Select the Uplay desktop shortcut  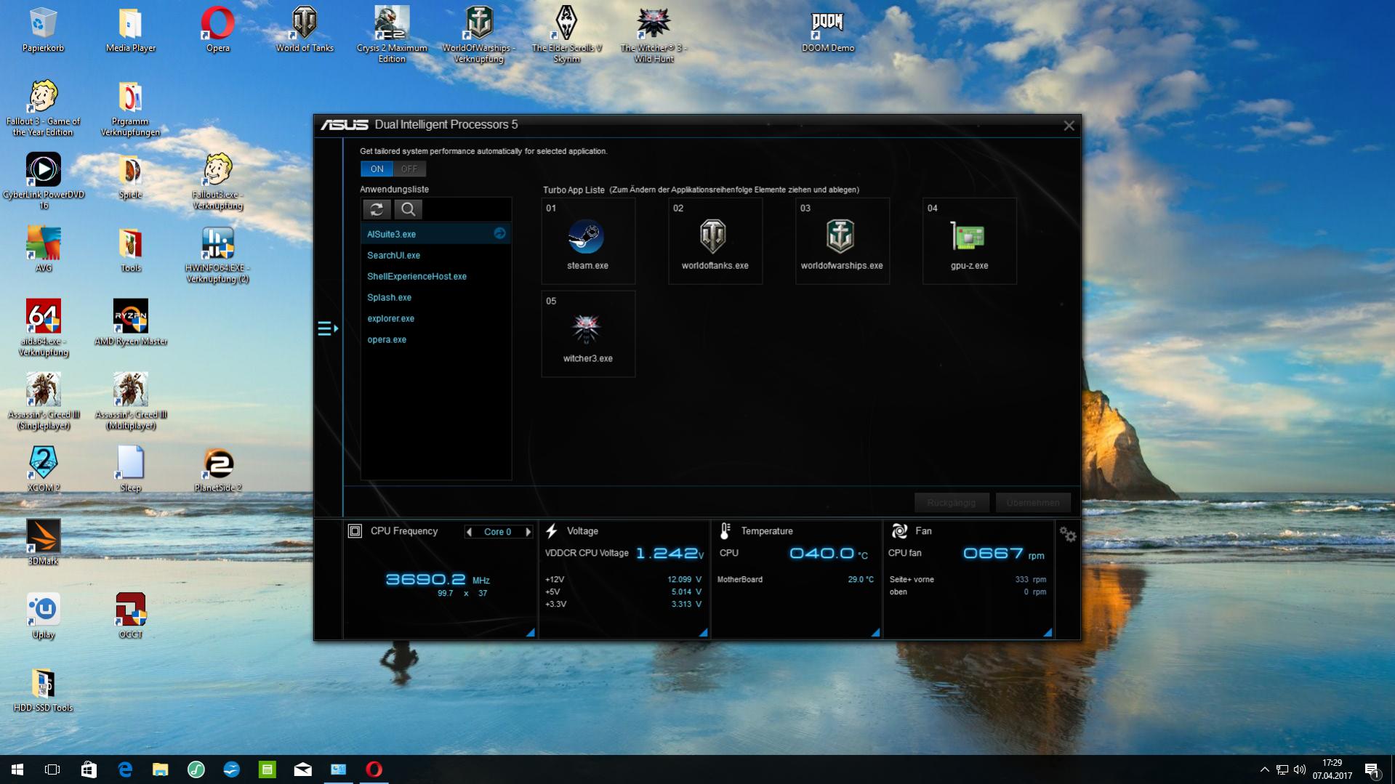coord(43,616)
